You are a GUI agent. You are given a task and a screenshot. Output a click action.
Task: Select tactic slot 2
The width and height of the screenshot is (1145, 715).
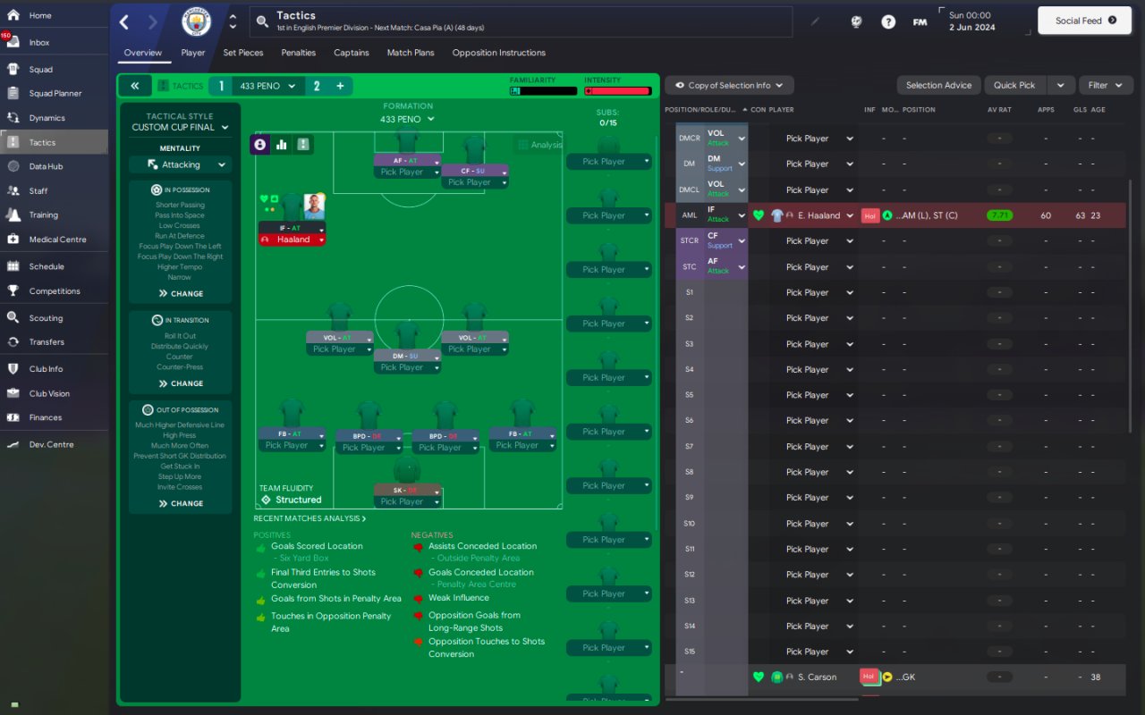pos(317,86)
